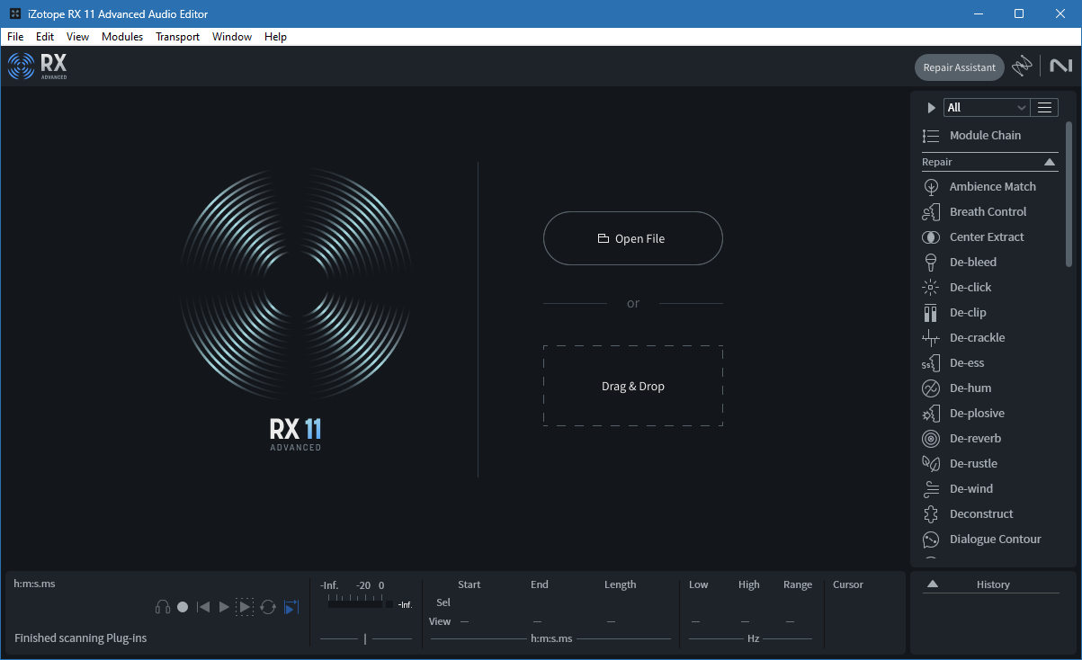The height and width of the screenshot is (660, 1082).
Task: Open the Transport menu
Action: [177, 36]
